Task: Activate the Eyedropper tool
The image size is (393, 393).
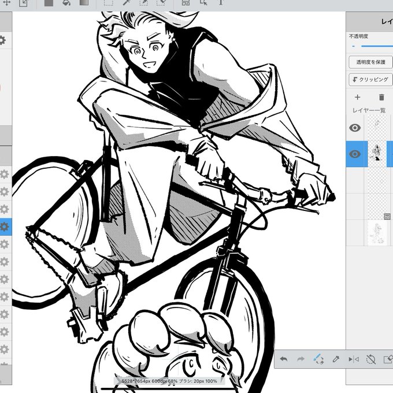Action: click(x=336, y=359)
